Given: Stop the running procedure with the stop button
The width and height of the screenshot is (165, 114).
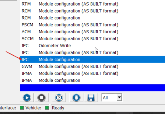Looking at the screenshot, I should coord(42,98).
